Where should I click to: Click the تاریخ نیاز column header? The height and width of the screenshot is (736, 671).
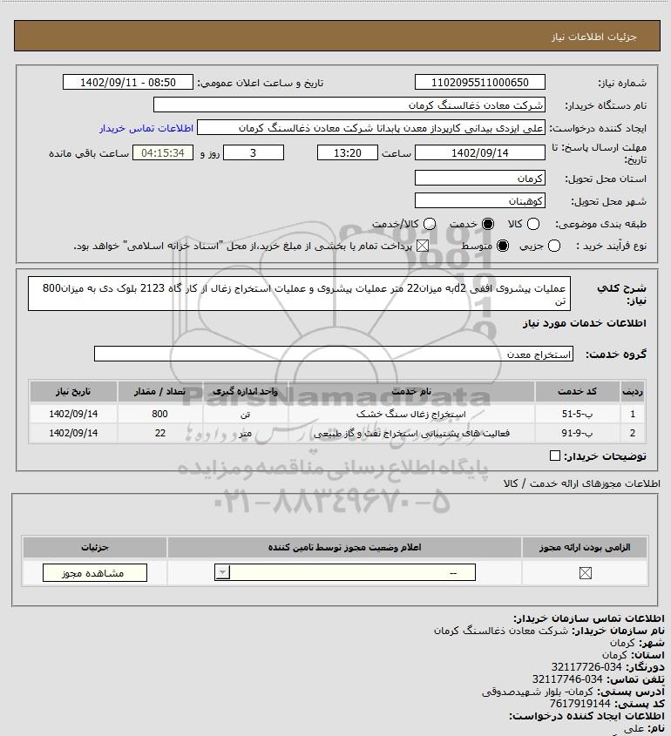pos(73,391)
